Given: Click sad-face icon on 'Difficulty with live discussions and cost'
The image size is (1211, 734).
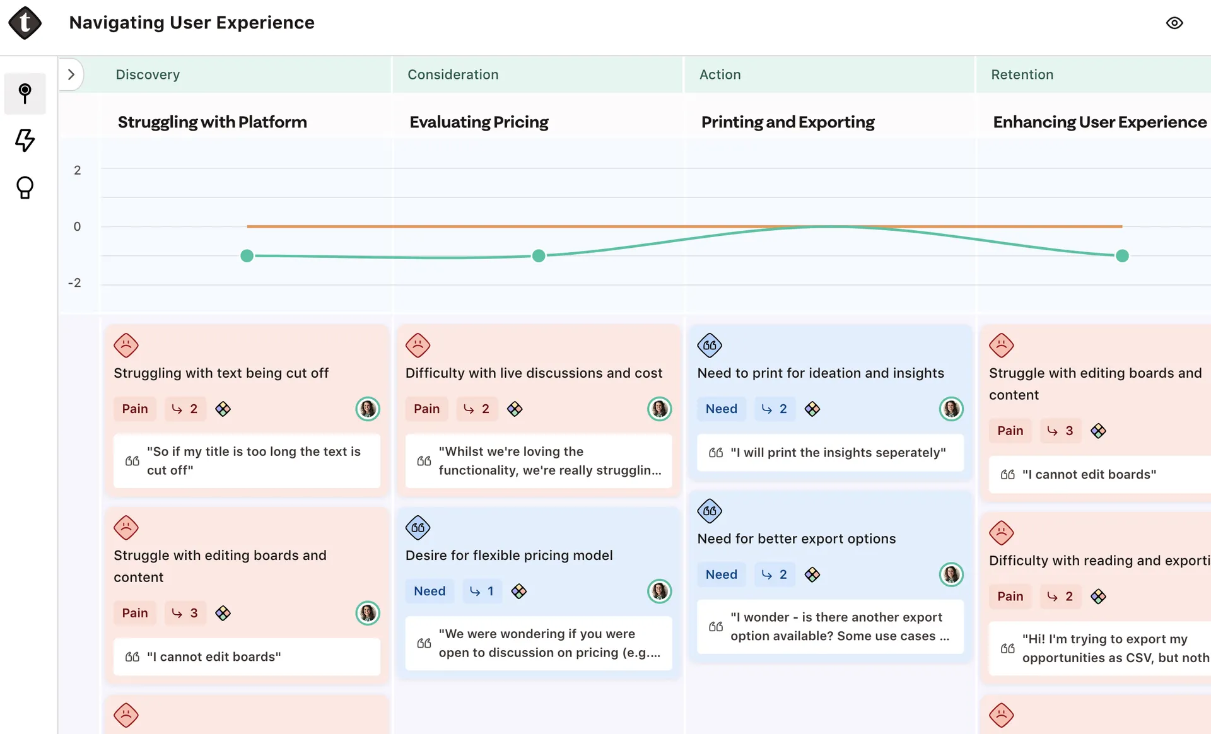Looking at the screenshot, I should point(418,346).
